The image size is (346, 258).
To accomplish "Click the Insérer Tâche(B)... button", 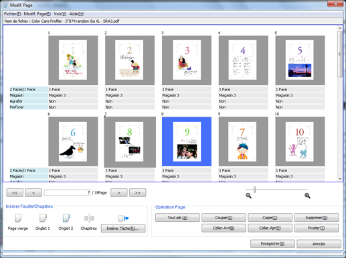I will (123, 229).
